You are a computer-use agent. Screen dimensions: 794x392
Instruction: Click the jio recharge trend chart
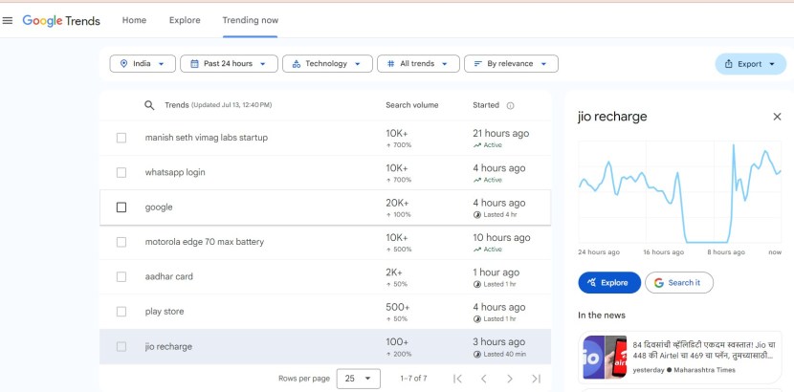click(x=680, y=193)
